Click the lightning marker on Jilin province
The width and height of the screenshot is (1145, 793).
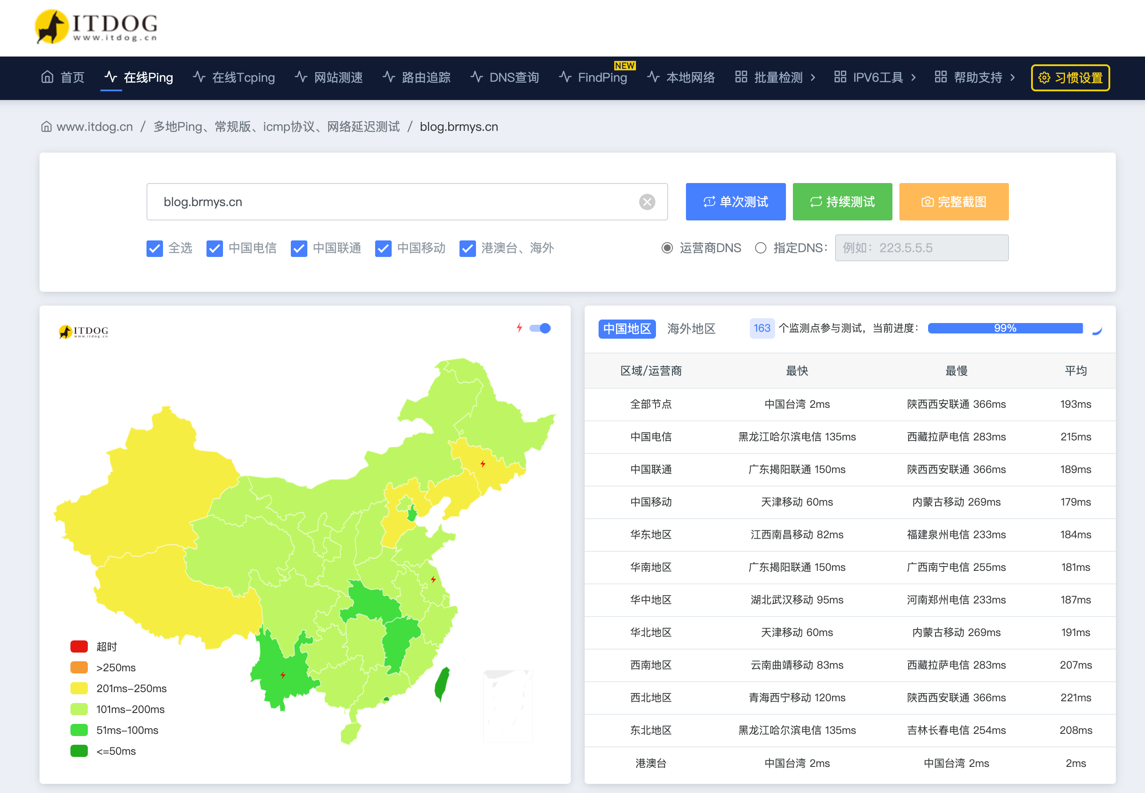(483, 463)
